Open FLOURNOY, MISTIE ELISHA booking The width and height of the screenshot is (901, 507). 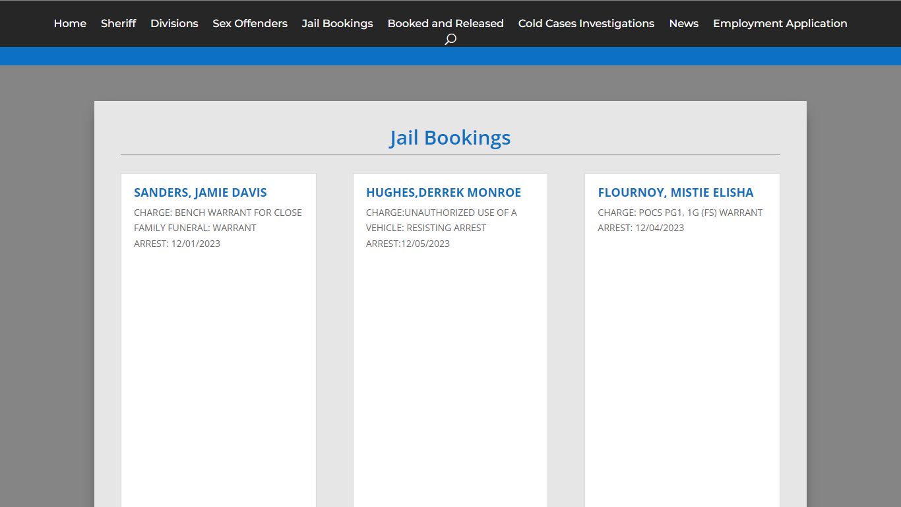pyautogui.click(x=676, y=193)
